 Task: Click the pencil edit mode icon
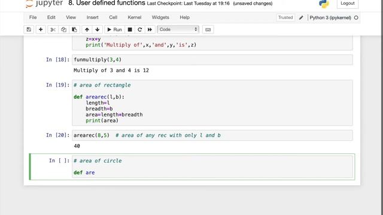coord(301,17)
